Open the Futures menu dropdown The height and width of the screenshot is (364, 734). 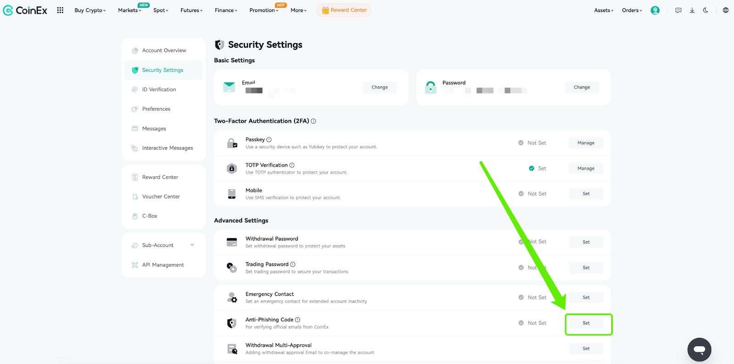click(191, 10)
